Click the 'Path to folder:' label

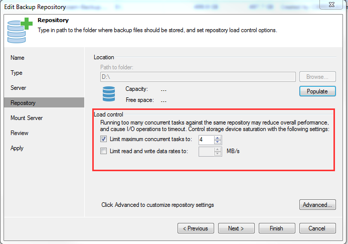pos(117,67)
